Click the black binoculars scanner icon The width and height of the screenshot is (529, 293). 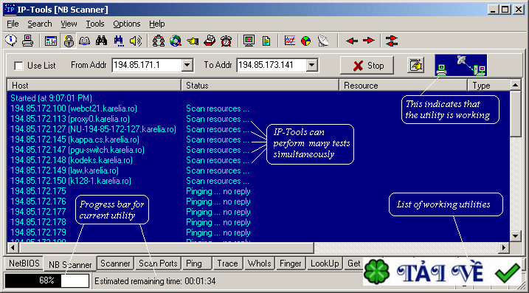pos(101,41)
